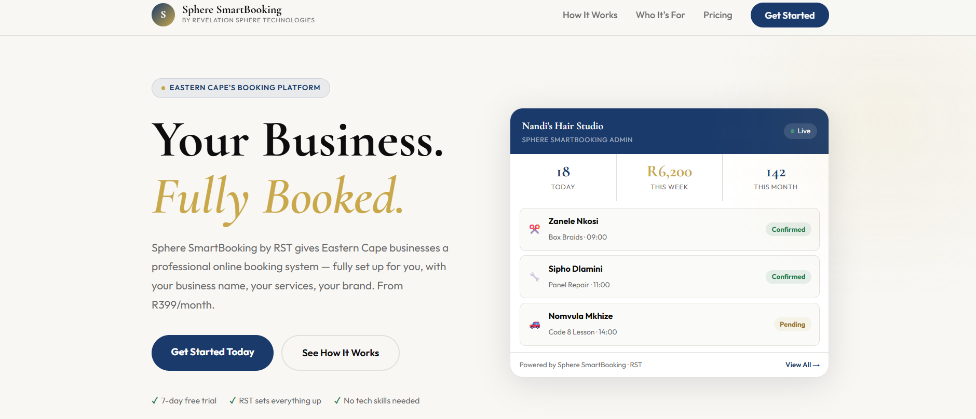Click Code 8 Lesson 14:00 detail text

(x=583, y=332)
